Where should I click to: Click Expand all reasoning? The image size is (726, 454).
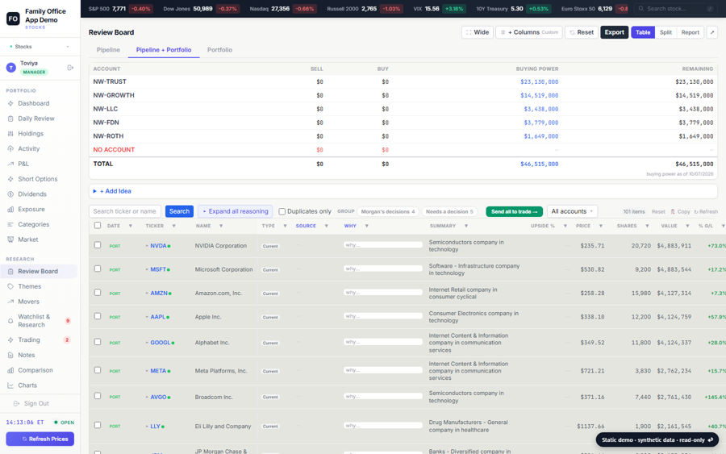coord(236,211)
